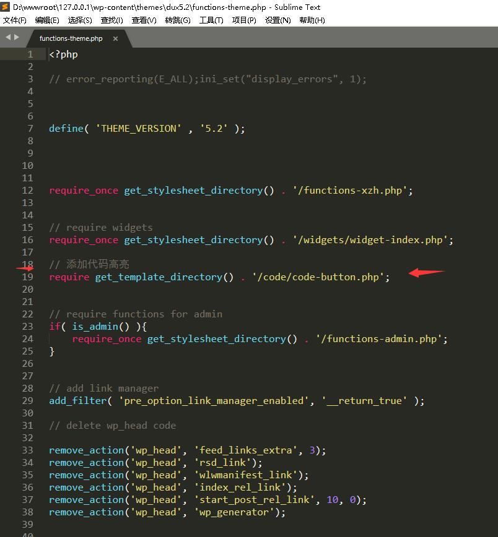
Task: Click the 'feed_links_extra' string
Action: [245, 450]
